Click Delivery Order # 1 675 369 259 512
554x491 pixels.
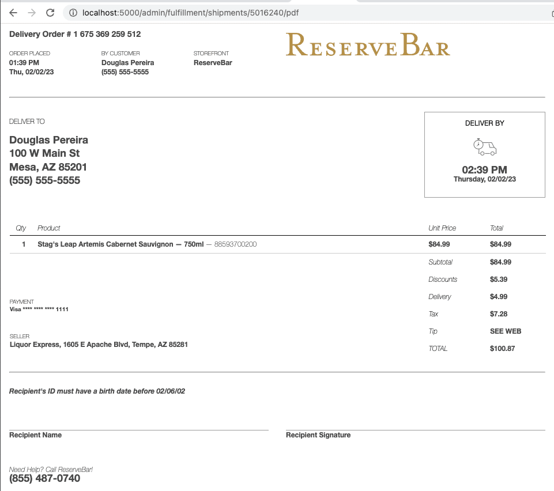pyautogui.click(x=75, y=34)
